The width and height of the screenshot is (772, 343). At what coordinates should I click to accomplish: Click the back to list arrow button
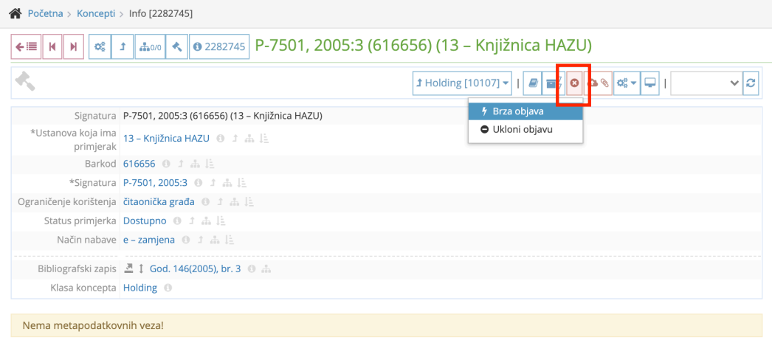pos(26,46)
